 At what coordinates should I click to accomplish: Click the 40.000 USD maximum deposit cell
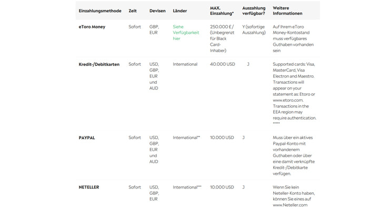pos(222,64)
